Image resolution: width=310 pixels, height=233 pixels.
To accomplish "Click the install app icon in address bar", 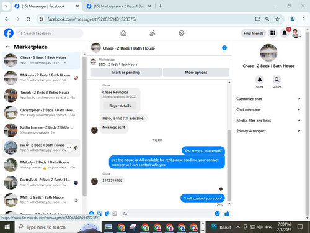I will coord(258,19).
